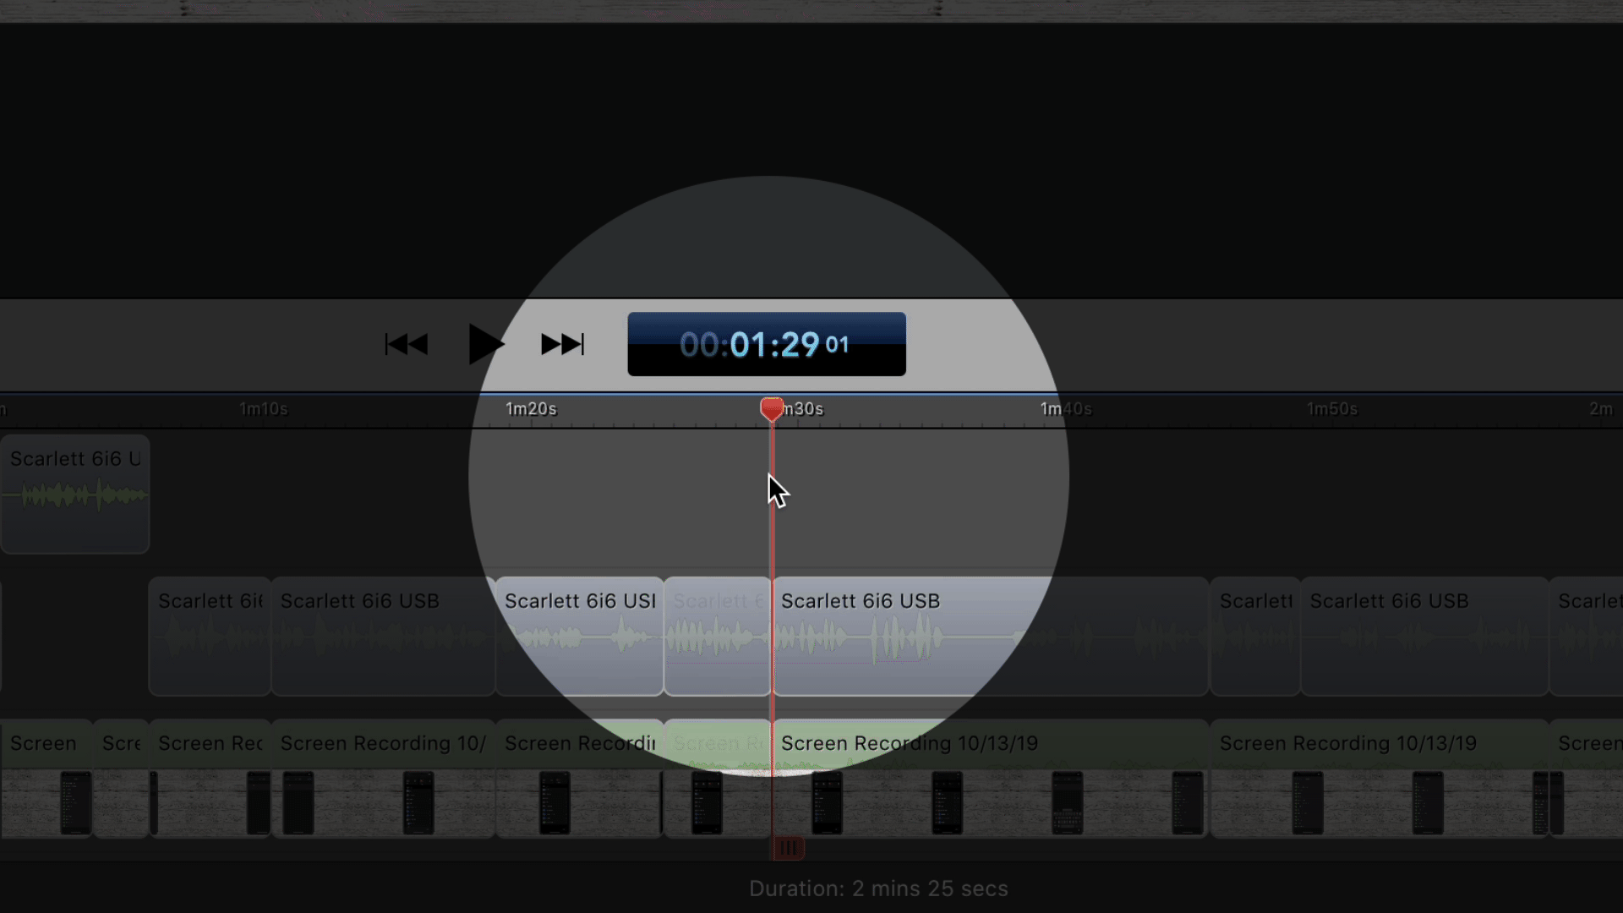The image size is (1623, 913).
Task: Click the playhead handle below video track
Action: click(x=788, y=847)
